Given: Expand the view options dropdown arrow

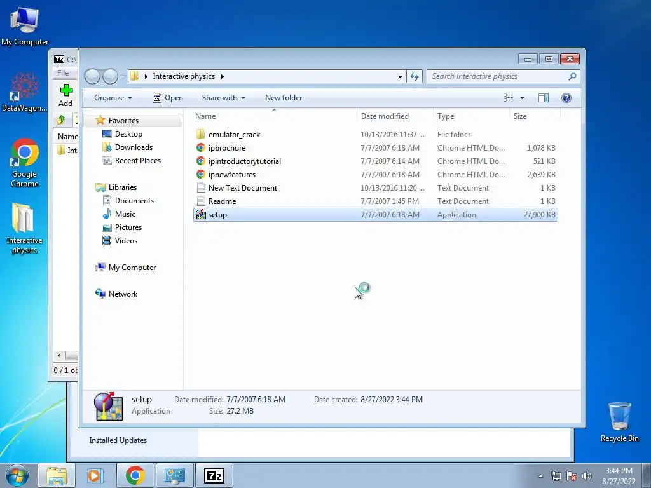Looking at the screenshot, I should click(523, 97).
